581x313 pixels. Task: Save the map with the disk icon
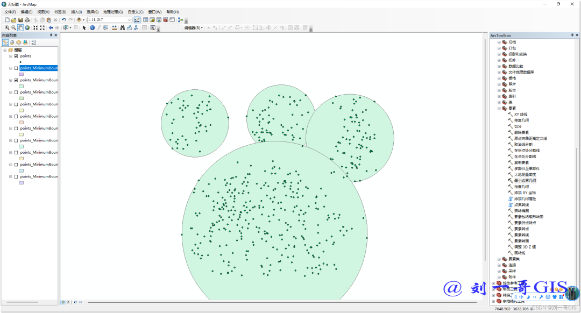(20, 20)
